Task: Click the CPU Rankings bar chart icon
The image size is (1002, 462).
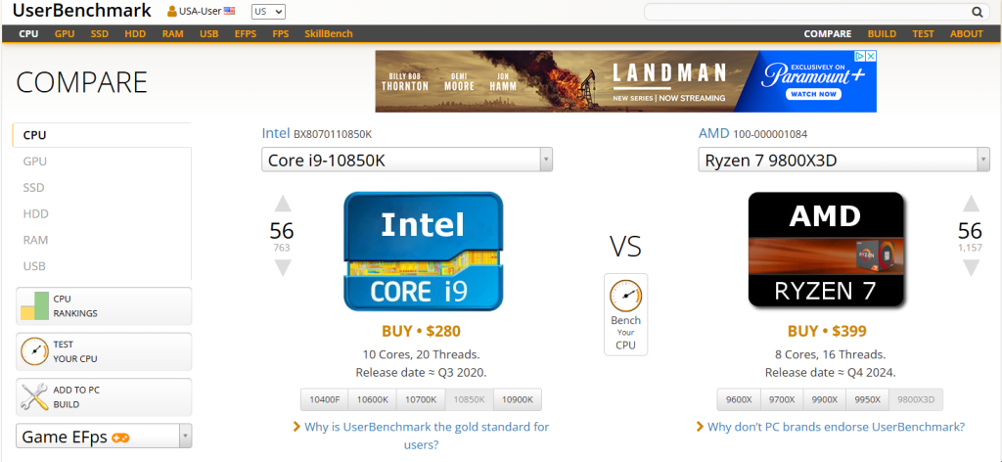Action: coord(35,306)
